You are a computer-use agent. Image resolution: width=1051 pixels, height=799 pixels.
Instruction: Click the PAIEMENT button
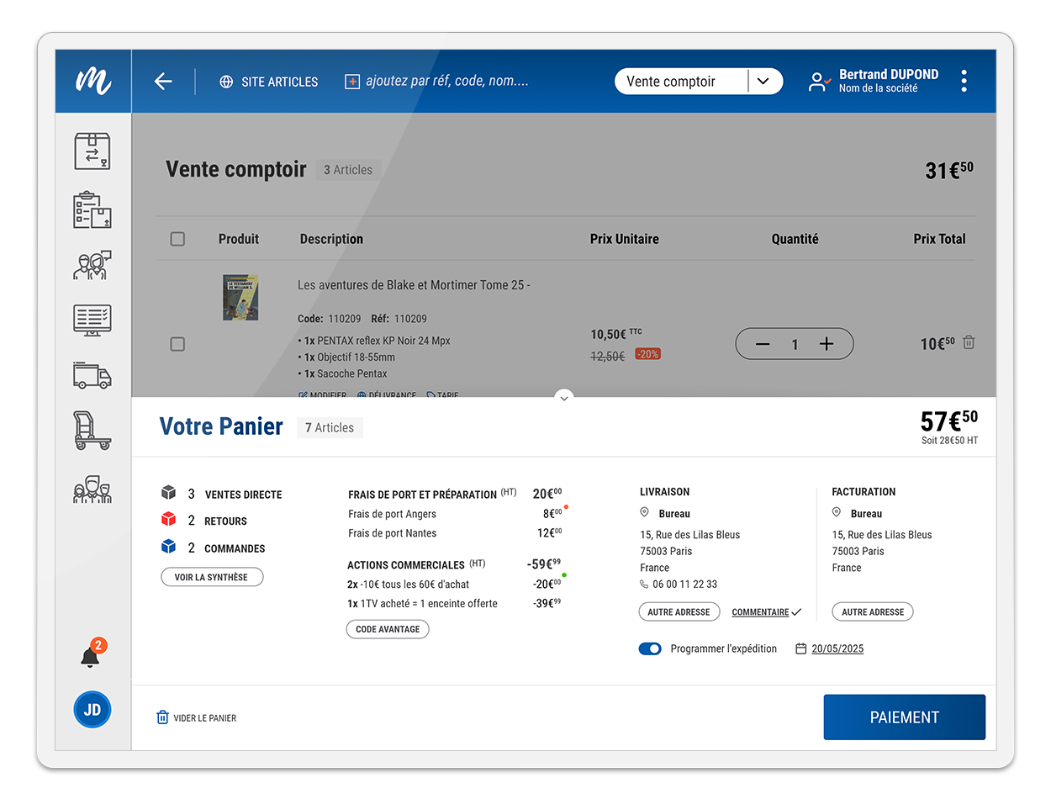tap(904, 717)
